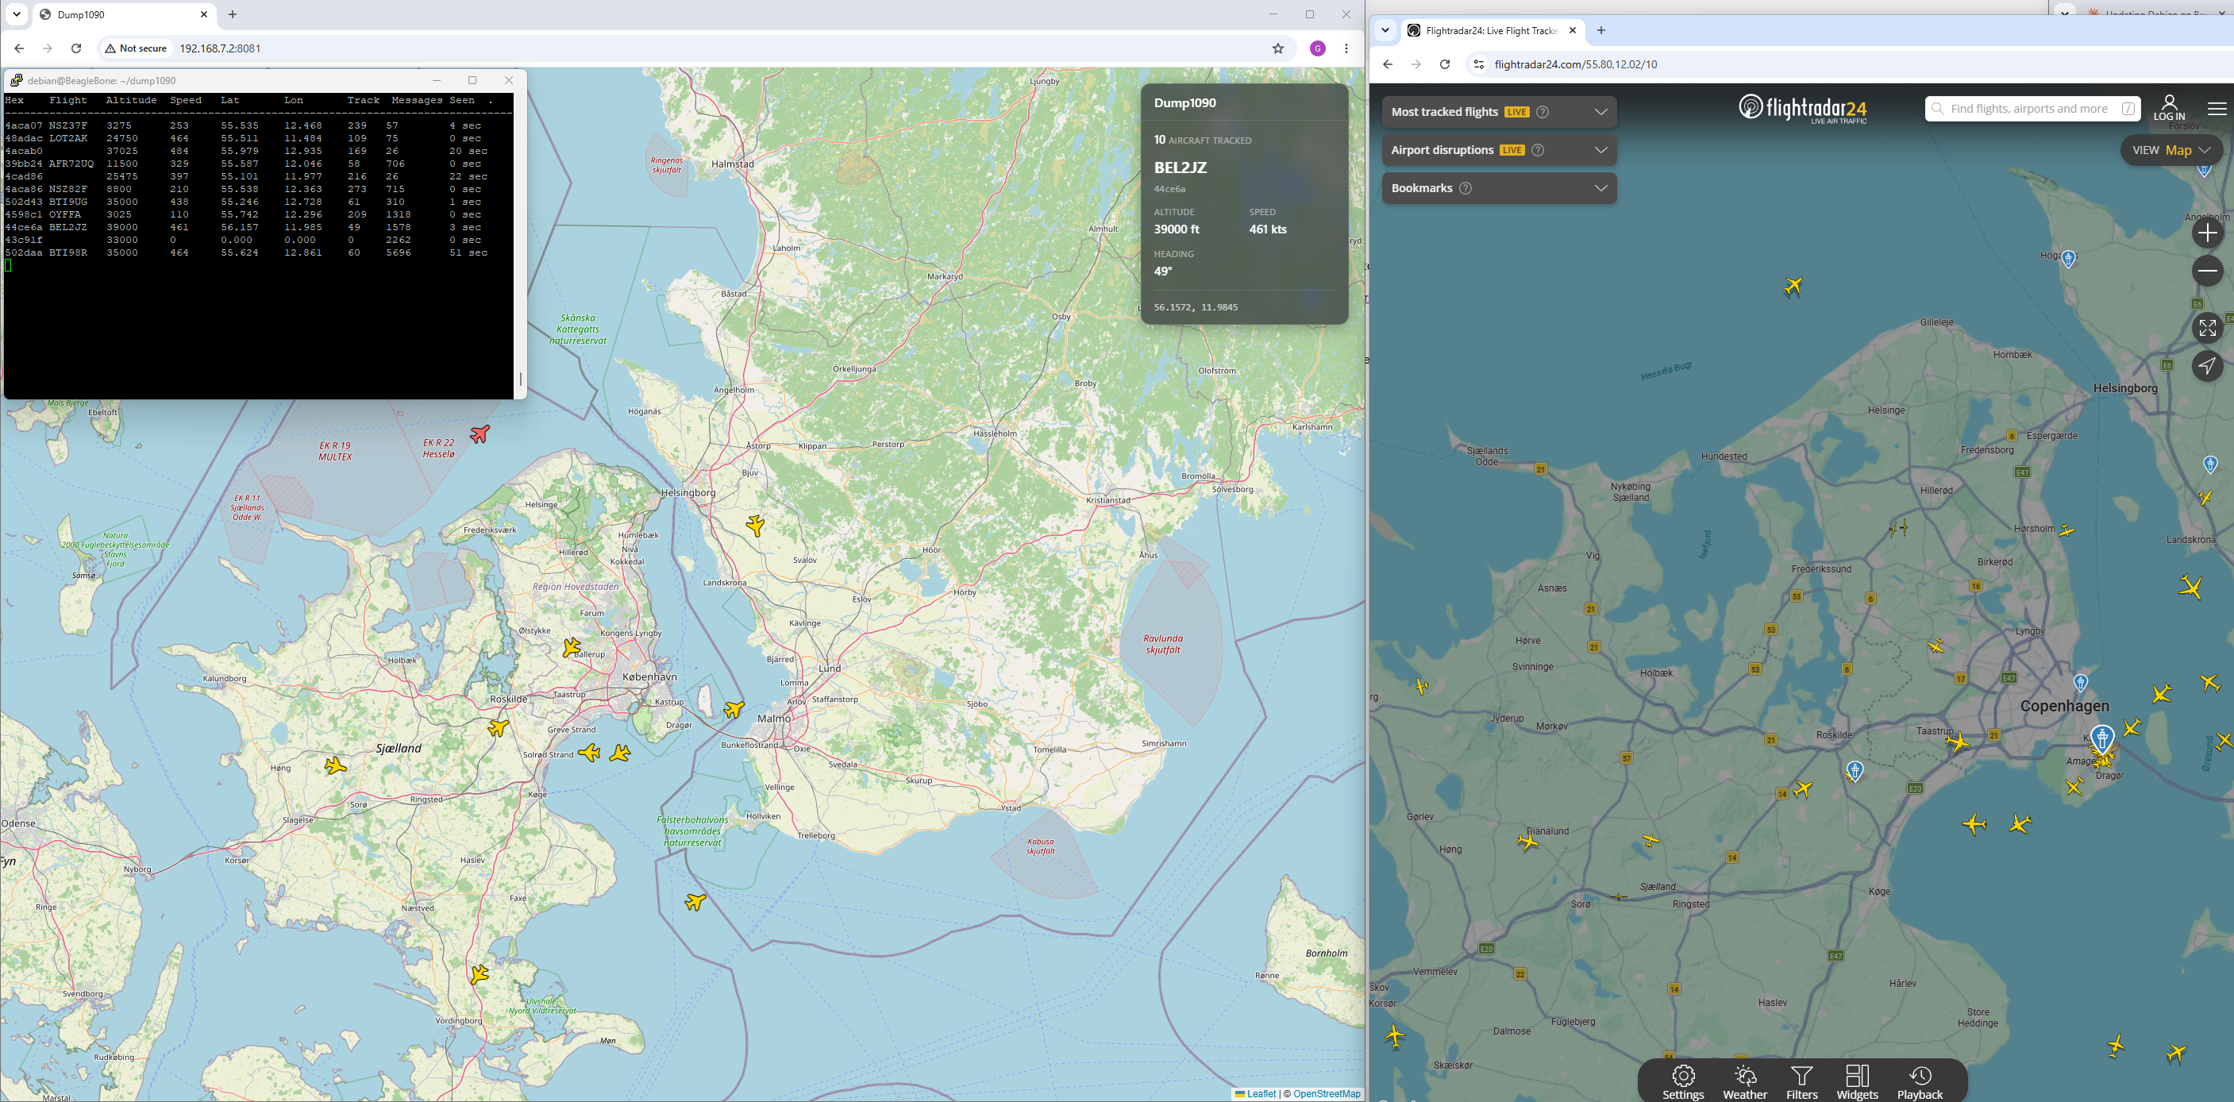Expand Airport disruptions panel

1600,150
